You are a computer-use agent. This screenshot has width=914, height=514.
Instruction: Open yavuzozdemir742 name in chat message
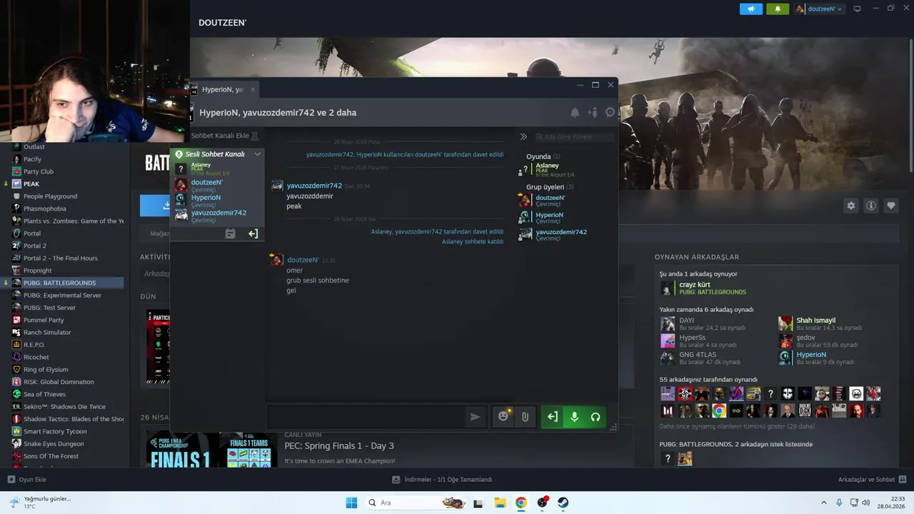[x=314, y=186]
